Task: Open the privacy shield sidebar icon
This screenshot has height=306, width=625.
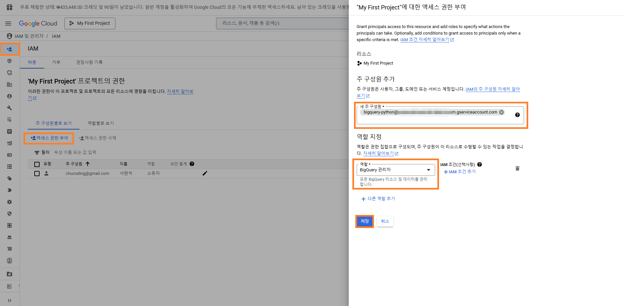Action: [x=9, y=214]
